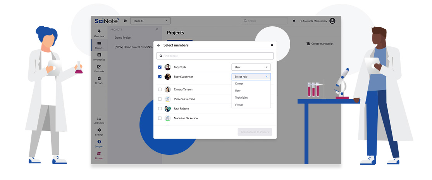Click the name Raul Rejecto
This screenshot has height=180, width=432.
point(181,109)
